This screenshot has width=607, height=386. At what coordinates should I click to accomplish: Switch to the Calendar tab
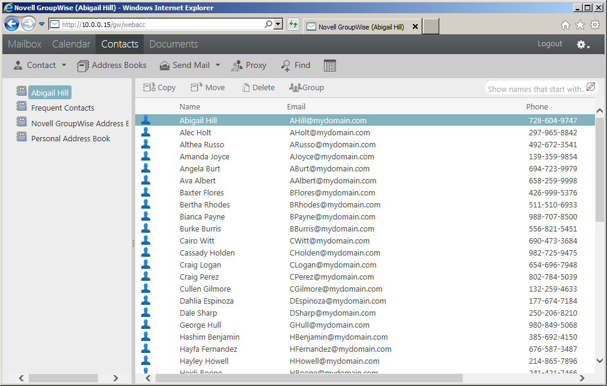tap(72, 44)
